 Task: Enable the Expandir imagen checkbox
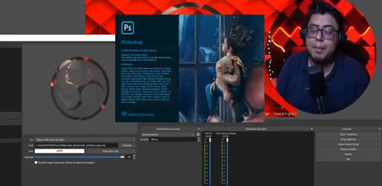pyautogui.click(x=36, y=163)
